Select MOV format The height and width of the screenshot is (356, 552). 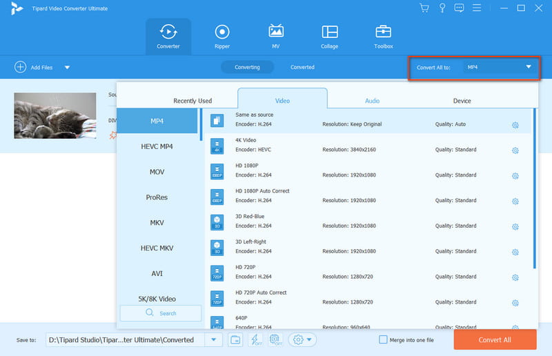157,172
